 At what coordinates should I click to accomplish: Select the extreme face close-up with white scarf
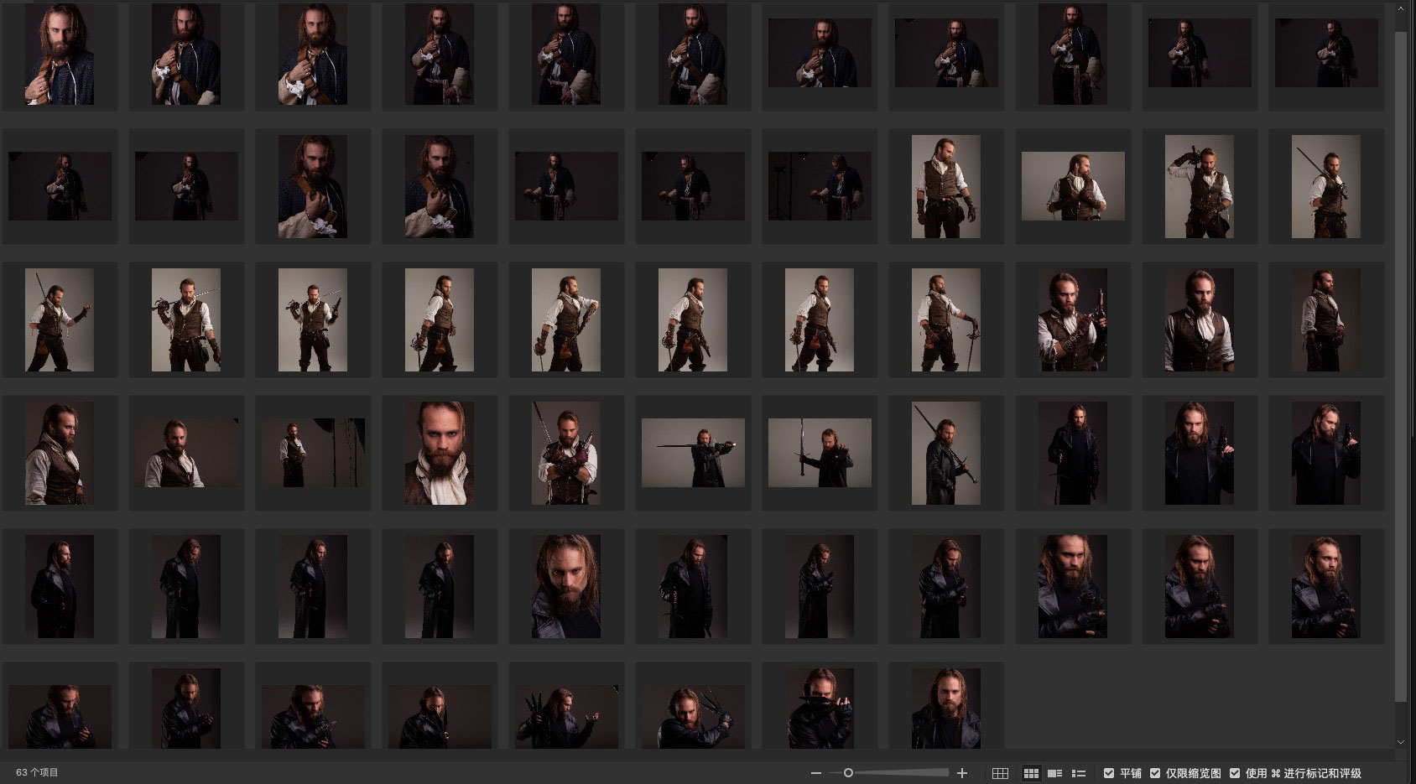[x=440, y=453]
